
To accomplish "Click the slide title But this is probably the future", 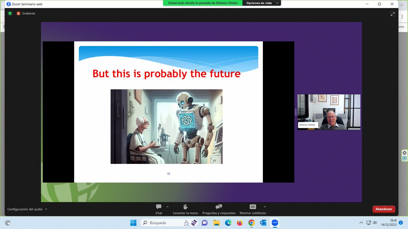I will [x=167, y=74].
